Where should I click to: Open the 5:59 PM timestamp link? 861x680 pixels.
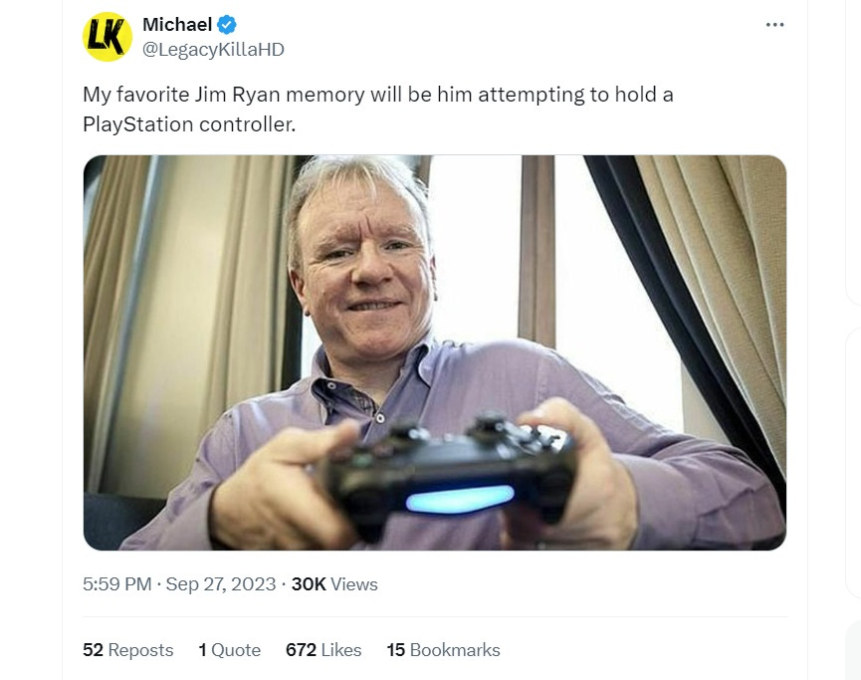tap(117, 583)
